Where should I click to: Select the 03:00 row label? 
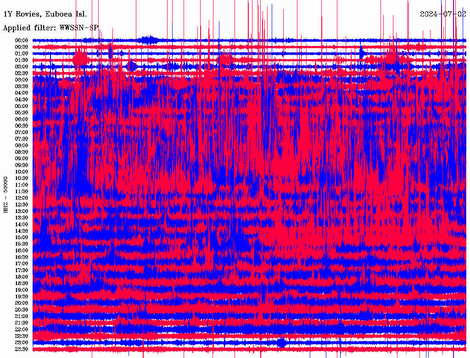pos(22,80)
